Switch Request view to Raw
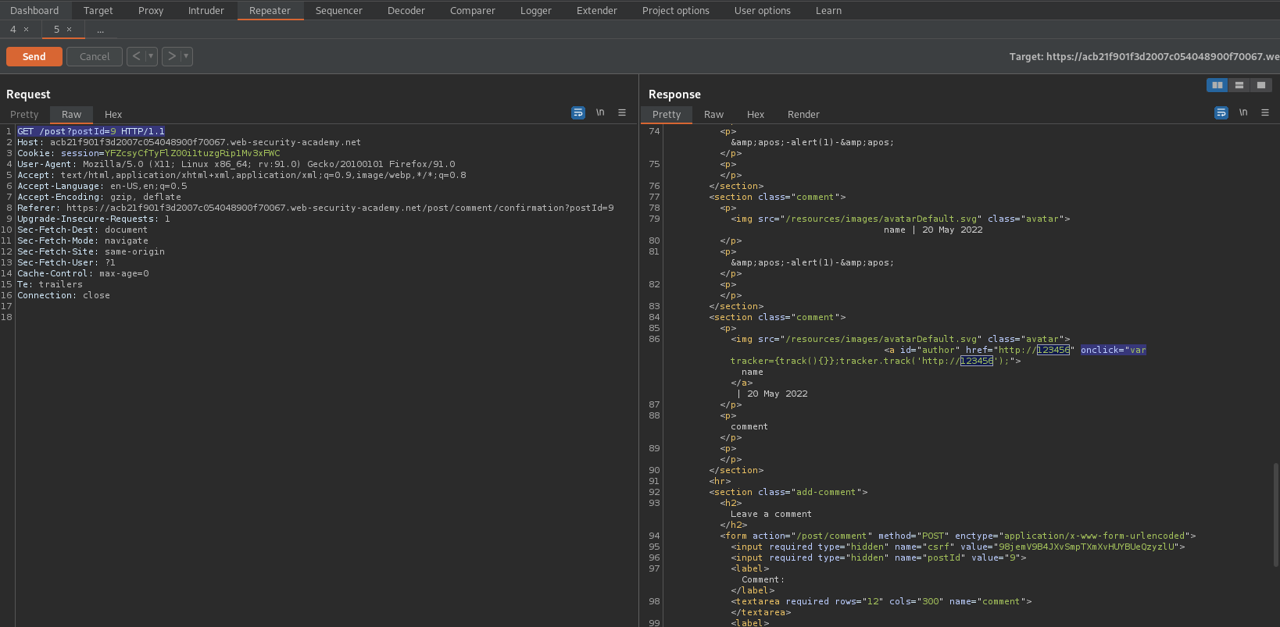Screen dimensions: 1280x627 click(x=71, y=114)
